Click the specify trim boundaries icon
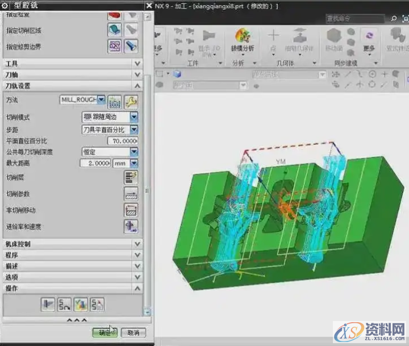The width and height of the screenshot is (409, 346). [x=115, y=46]
